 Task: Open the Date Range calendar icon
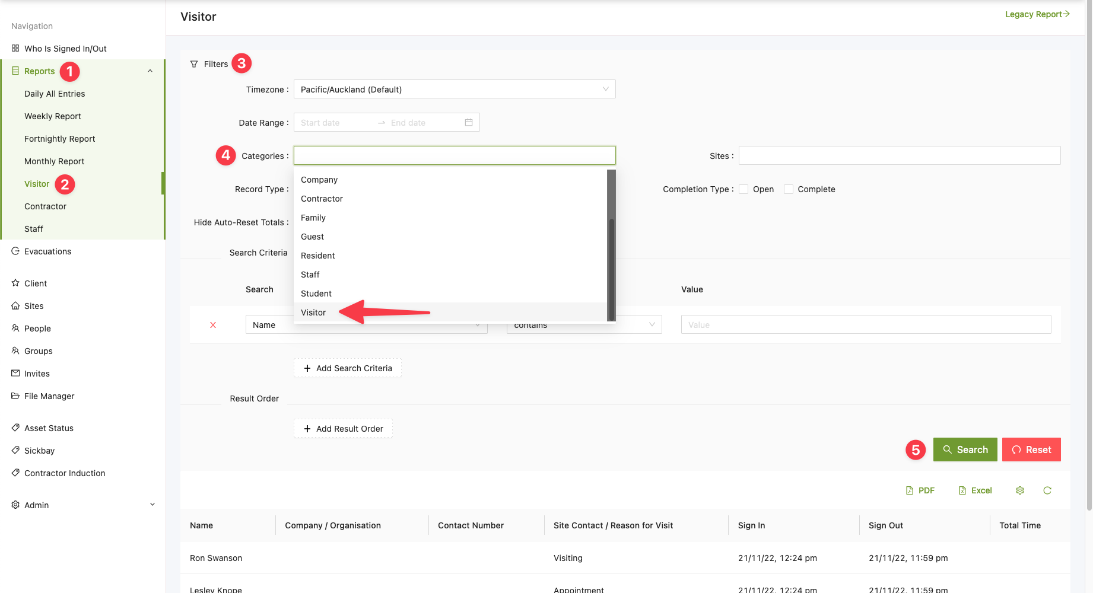[x=468, y=123]
